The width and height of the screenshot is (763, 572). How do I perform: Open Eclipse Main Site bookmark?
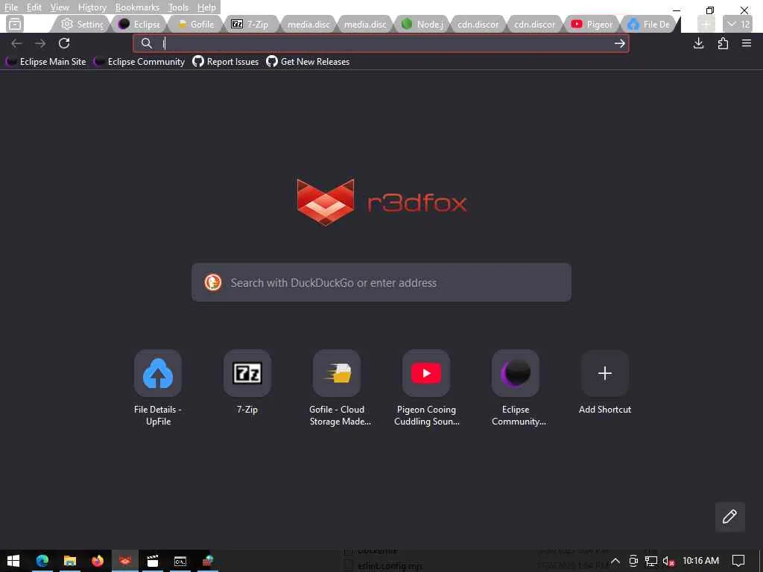(45, 62)
